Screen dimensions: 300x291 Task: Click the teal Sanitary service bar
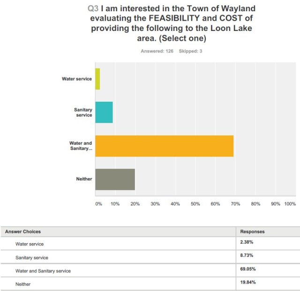pos(104,112)
